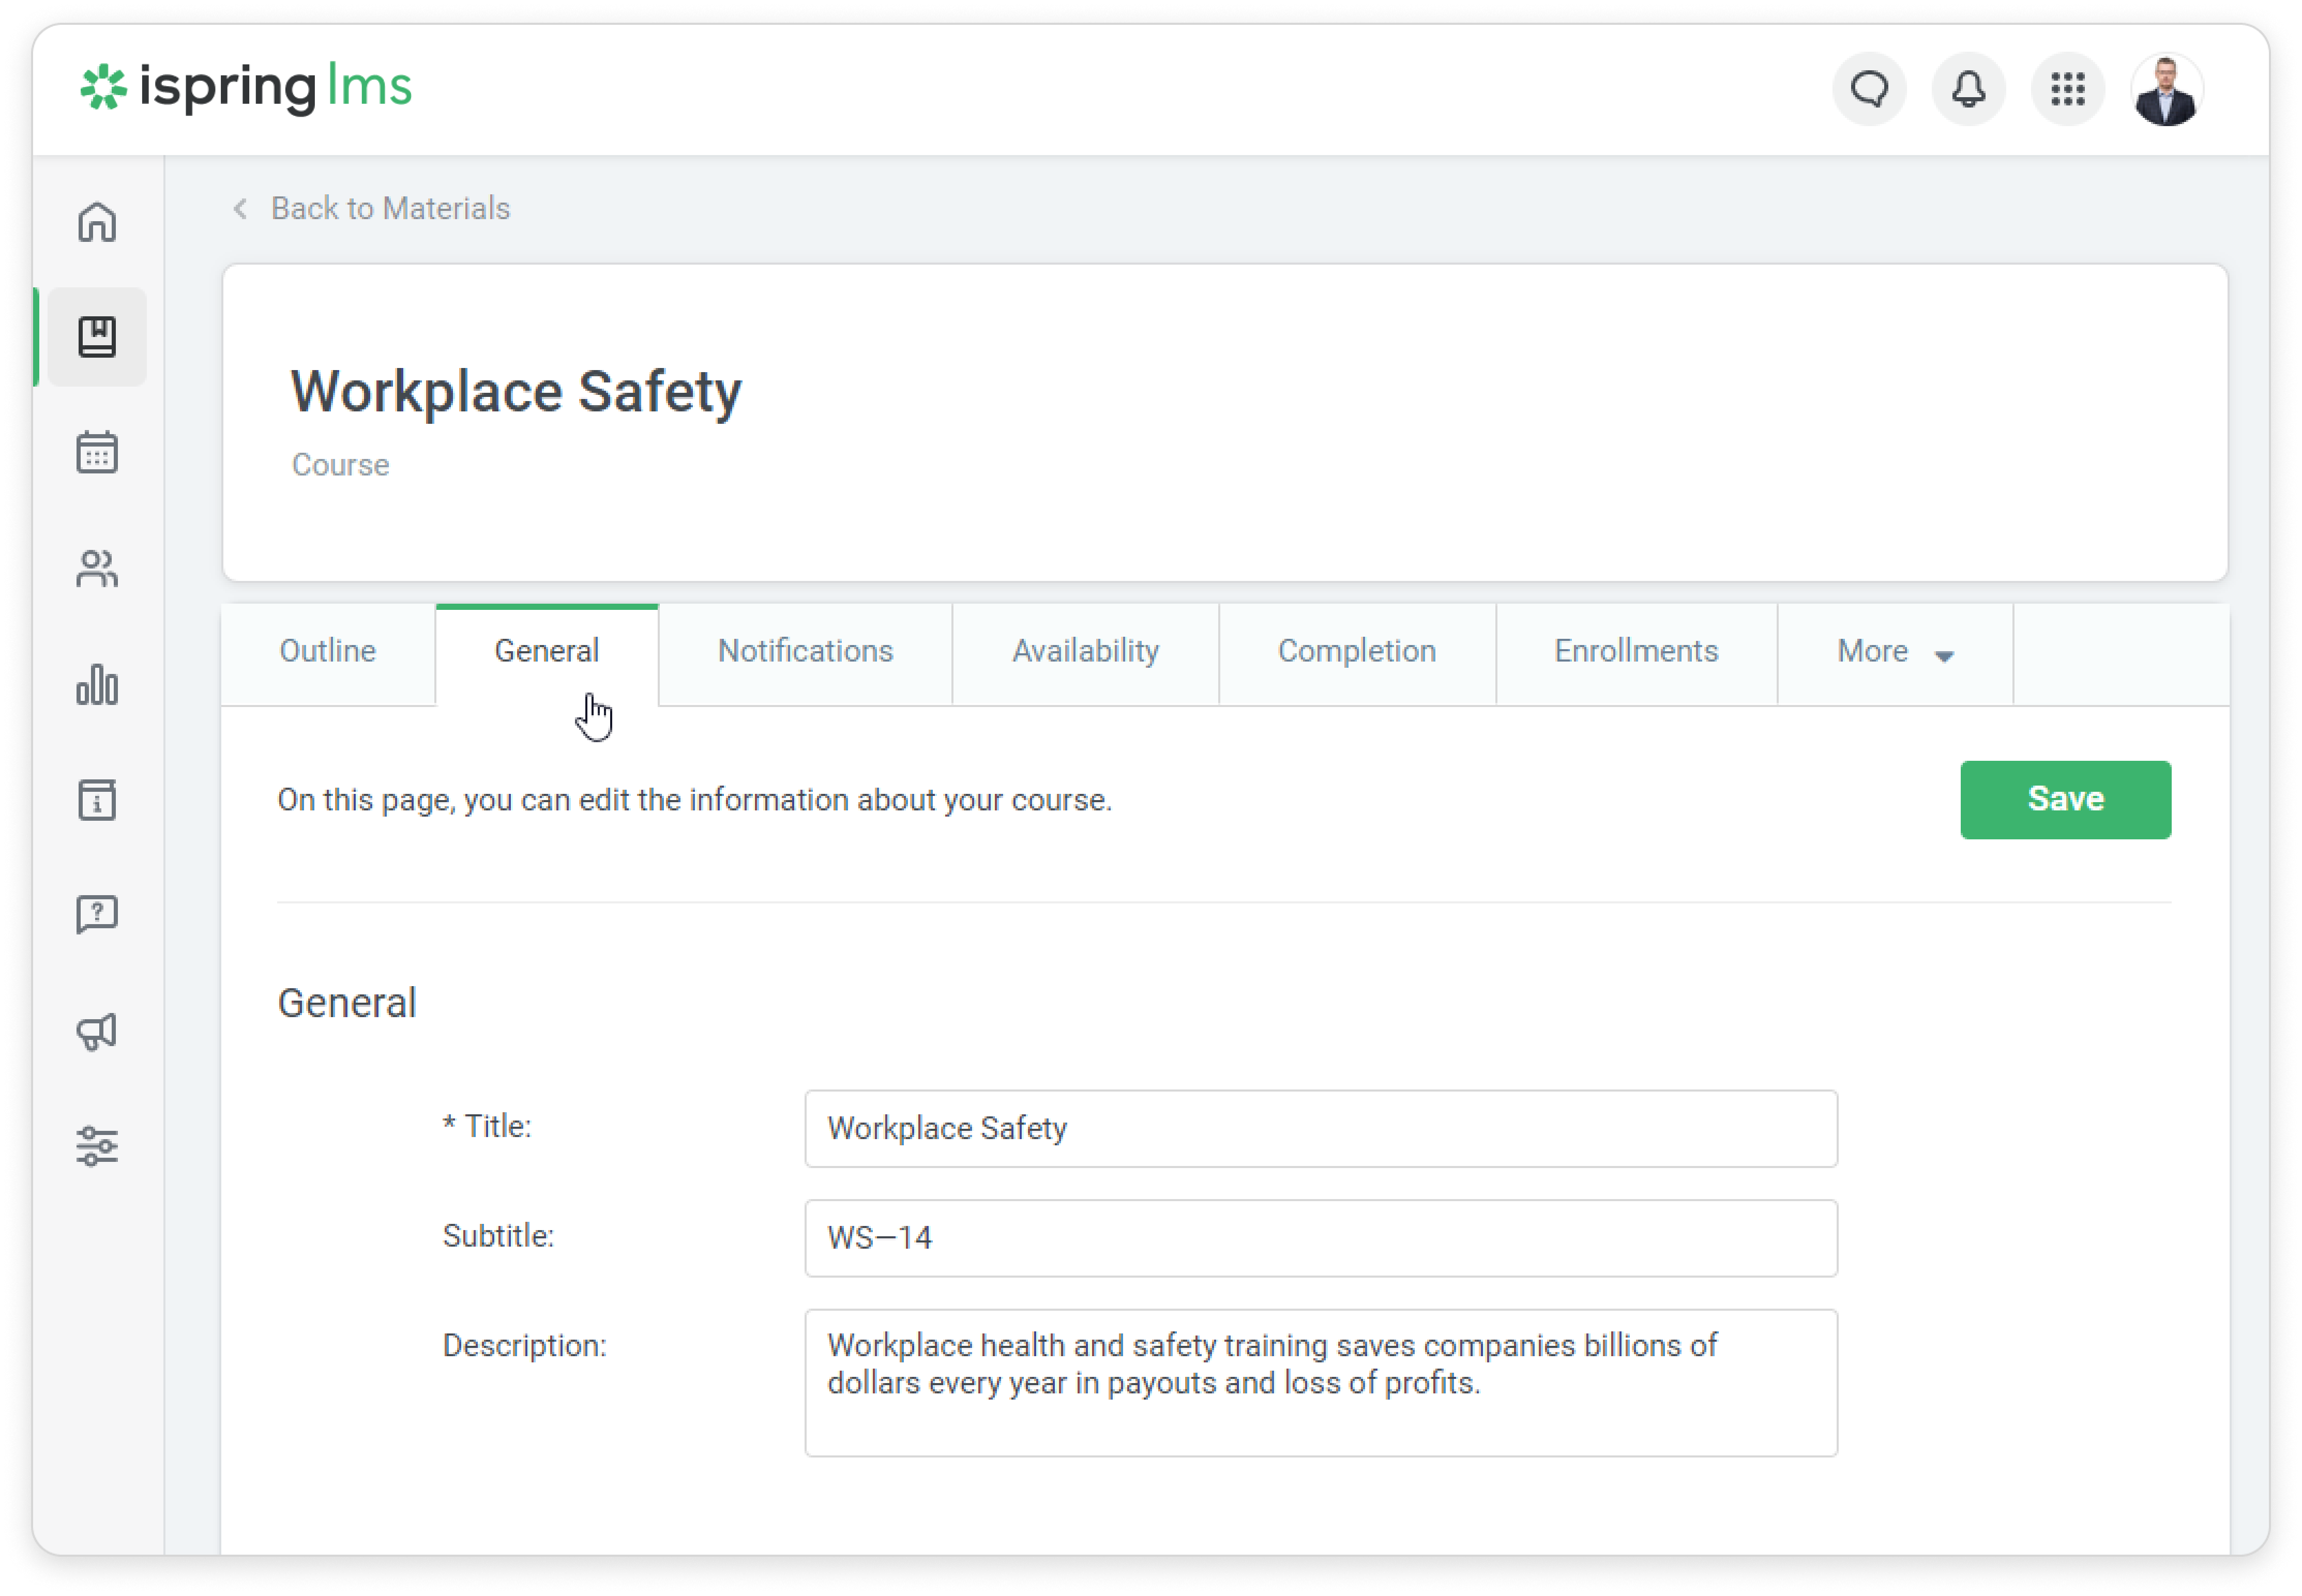
Task: Switch to the Outline tab
Action: [327, 652]
